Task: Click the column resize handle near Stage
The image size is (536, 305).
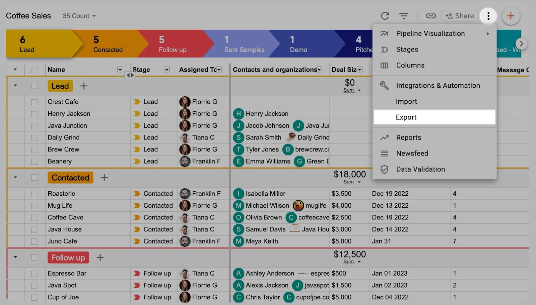Action: click(x=130, y=75)
